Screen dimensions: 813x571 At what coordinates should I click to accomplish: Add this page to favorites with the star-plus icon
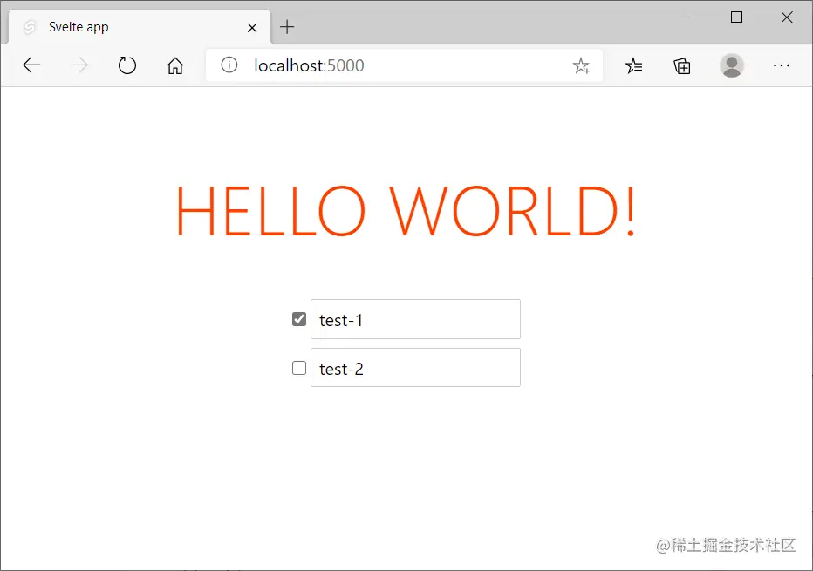tap(581, 65)
